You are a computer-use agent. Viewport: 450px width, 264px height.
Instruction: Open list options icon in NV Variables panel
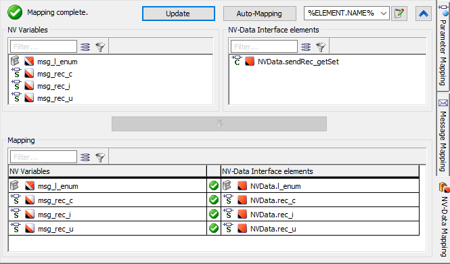pyautogui.click(x=85, y=47)
